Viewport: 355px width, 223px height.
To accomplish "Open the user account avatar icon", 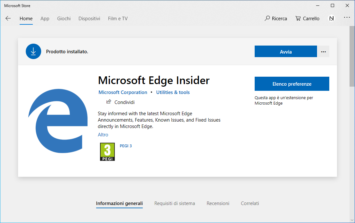I will [332, 18].
